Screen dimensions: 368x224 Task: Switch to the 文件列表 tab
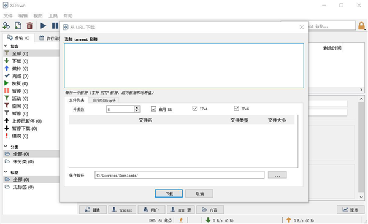click(77, 100)
